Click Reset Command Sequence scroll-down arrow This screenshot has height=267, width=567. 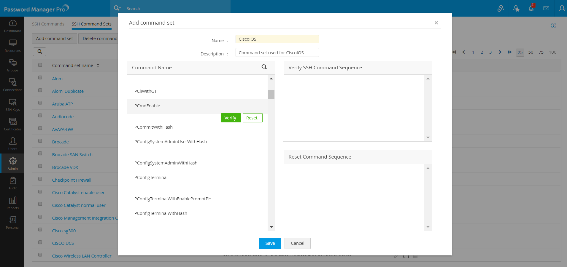[x=428, y=227]
